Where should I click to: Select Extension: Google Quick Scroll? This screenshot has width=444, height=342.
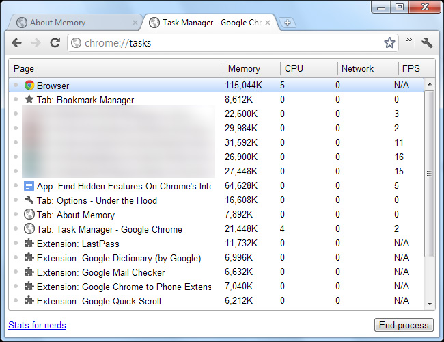click(217, 301)
